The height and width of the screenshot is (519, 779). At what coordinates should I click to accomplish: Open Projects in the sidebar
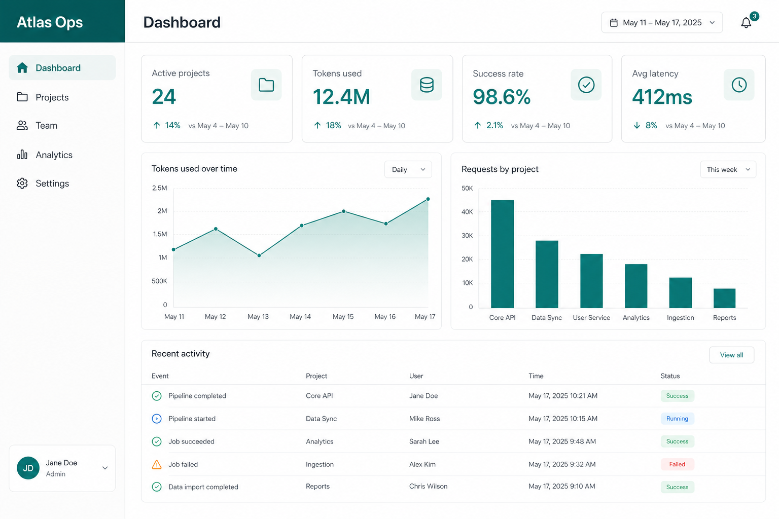[x=62, y=97]
